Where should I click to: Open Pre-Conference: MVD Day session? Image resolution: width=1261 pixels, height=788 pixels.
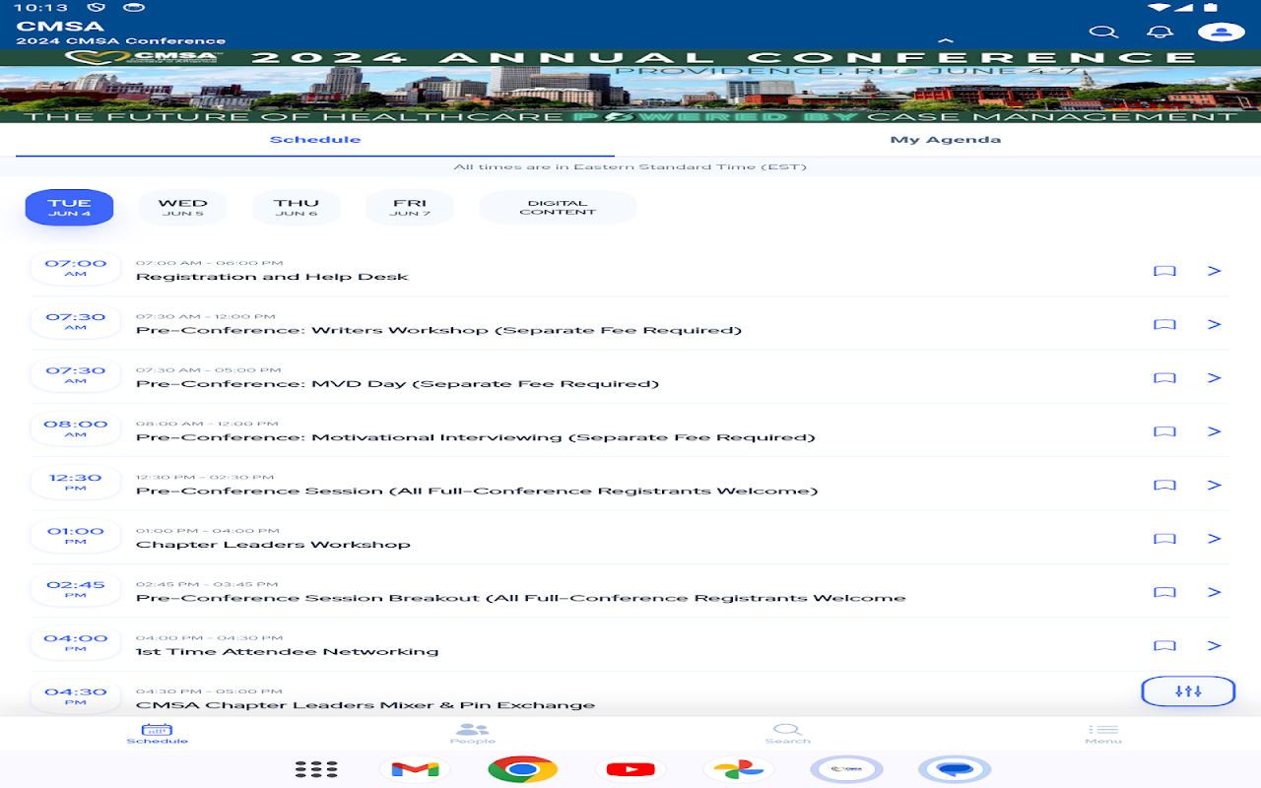(397, 384)
